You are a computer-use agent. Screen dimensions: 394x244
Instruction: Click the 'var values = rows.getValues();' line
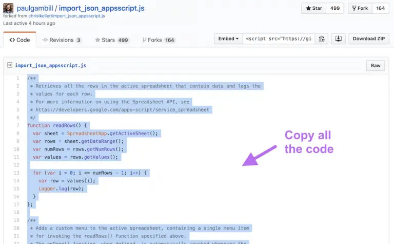[x=75, y=157]
